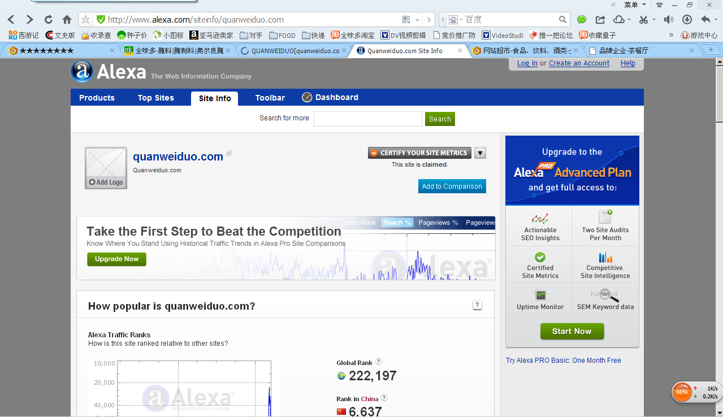Screen dimensions: 723x417
Task: Mute page sound with speaker icon
Action: (669, 20)
